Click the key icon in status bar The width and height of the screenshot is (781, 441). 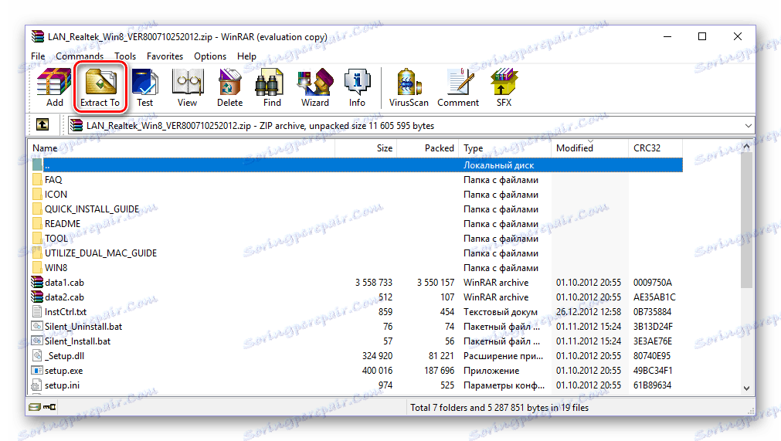[x=49, y=407]
